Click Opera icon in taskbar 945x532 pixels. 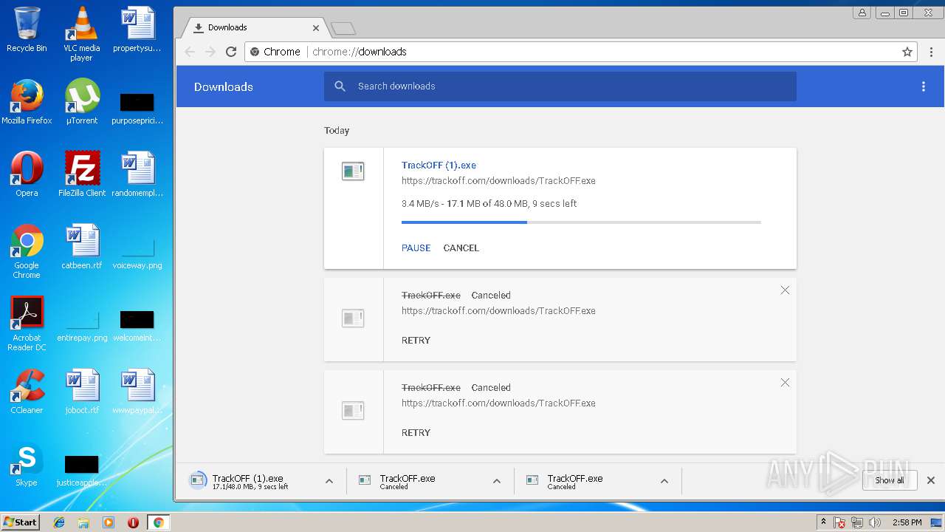pyautogui.click(x=133, y=522)
